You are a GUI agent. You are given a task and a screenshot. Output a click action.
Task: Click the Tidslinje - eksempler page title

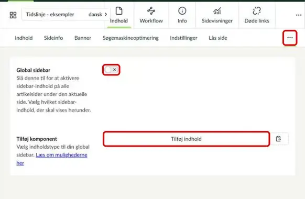click(x=50, y=14)
